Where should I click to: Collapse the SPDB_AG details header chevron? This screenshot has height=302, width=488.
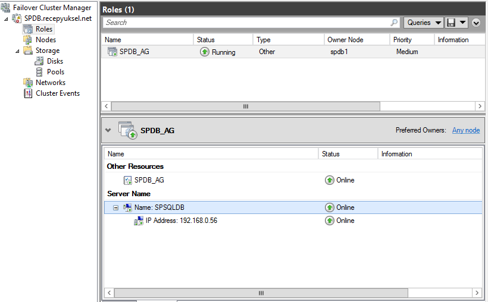pos(108,130)
